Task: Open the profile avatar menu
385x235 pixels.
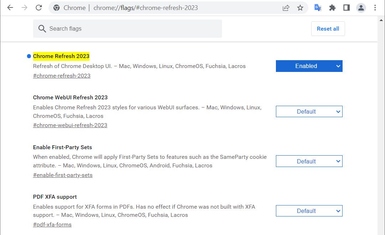Action: click(x=361, y=8)
